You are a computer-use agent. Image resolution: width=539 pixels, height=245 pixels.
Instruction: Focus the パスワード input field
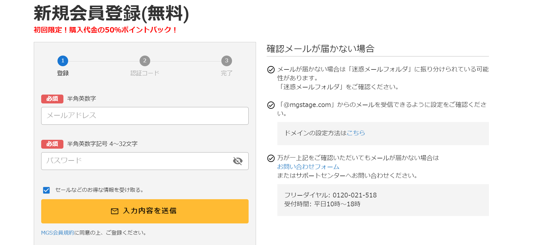(136, 161)
